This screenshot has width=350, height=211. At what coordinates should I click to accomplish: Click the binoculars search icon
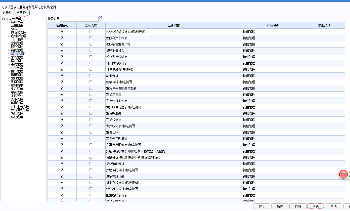tap(101, 18)
